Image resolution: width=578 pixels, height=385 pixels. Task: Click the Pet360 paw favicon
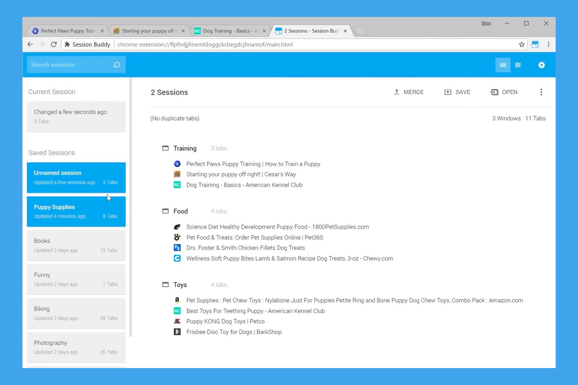point(177,237)
